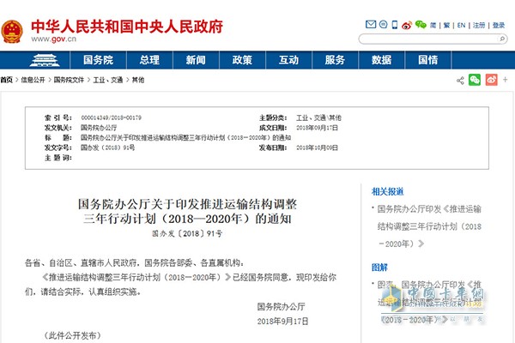
Task: Switch language to EN
Action: pyautogui.click(x=460, y=26)
